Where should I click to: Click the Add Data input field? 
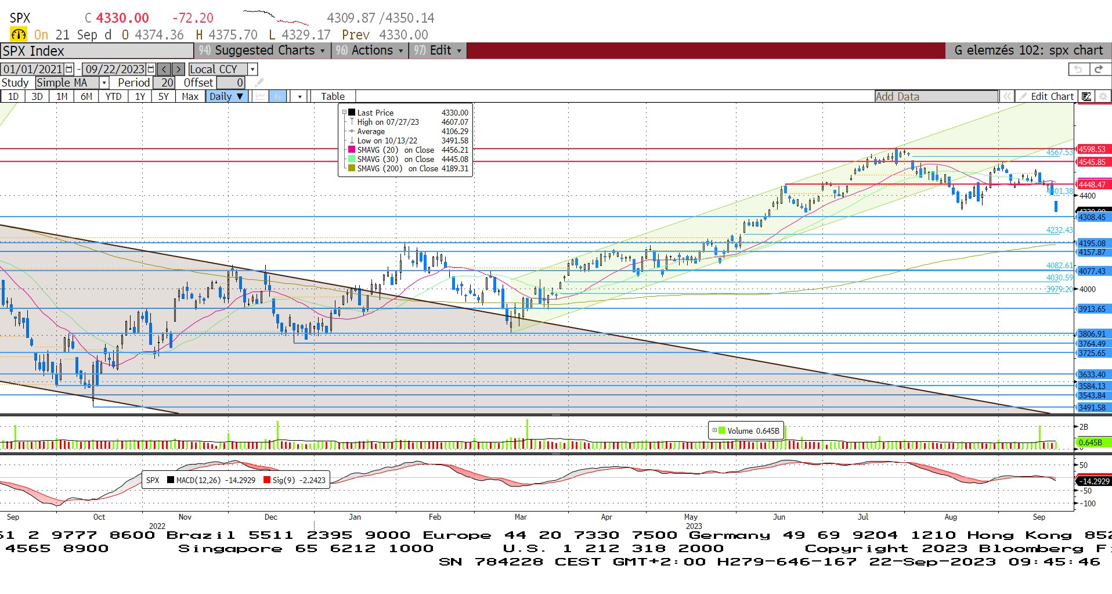coord(936,96)
